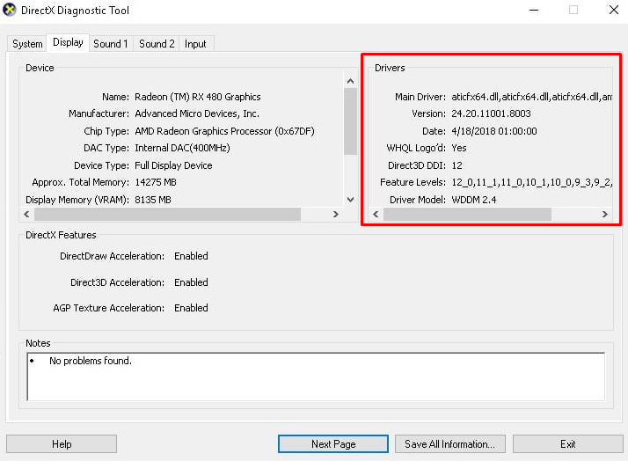Click Drivers panel horizontal scrollbar thumb
Viewport: 628px width, 461px height.
[467, 215]
